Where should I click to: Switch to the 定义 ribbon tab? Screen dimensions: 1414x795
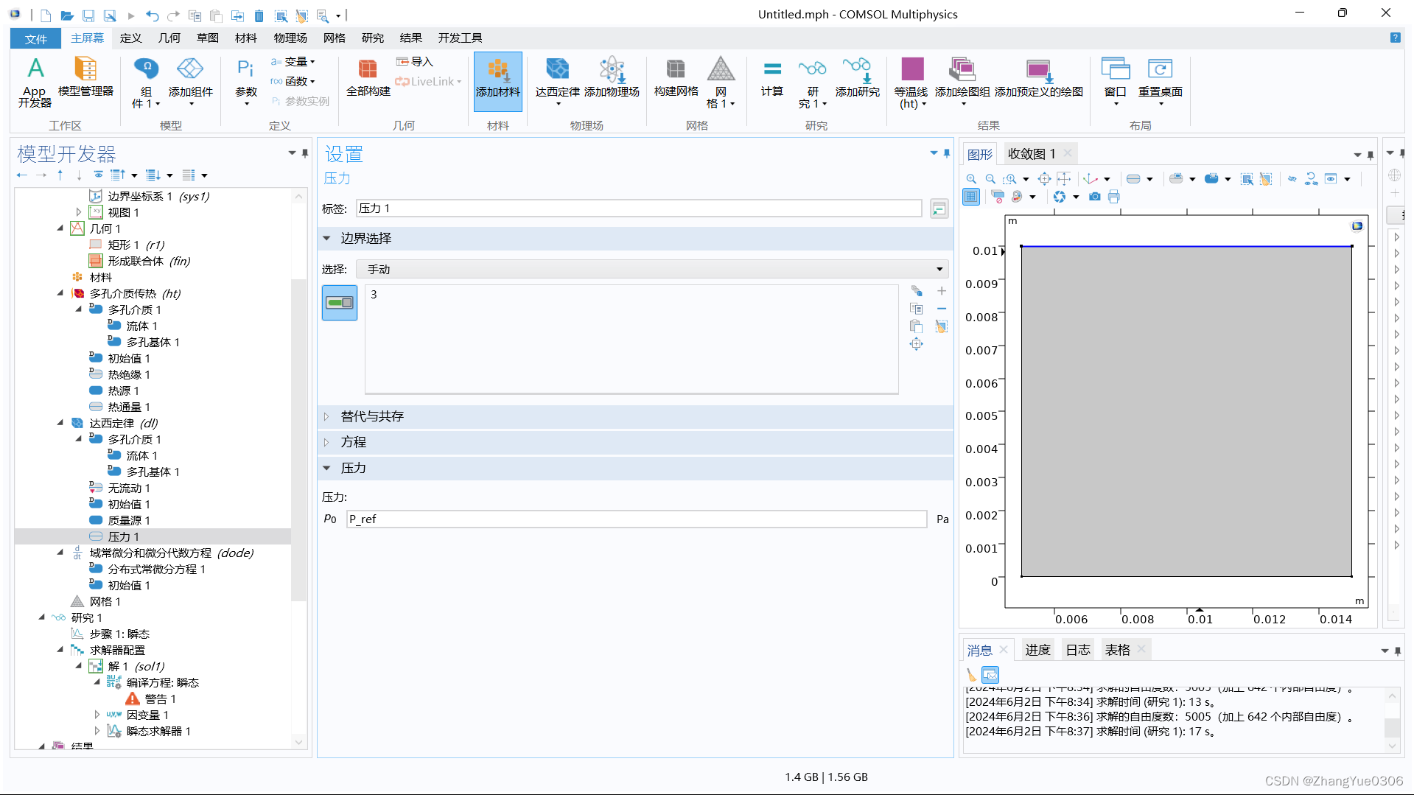130,38
